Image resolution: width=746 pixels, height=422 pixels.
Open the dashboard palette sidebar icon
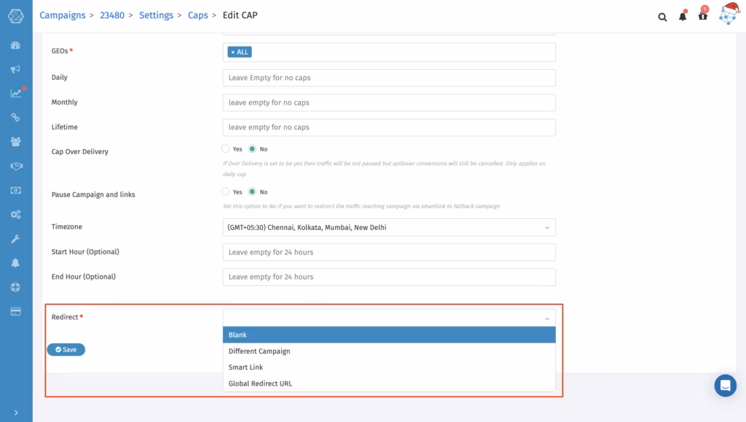point(16,46)
